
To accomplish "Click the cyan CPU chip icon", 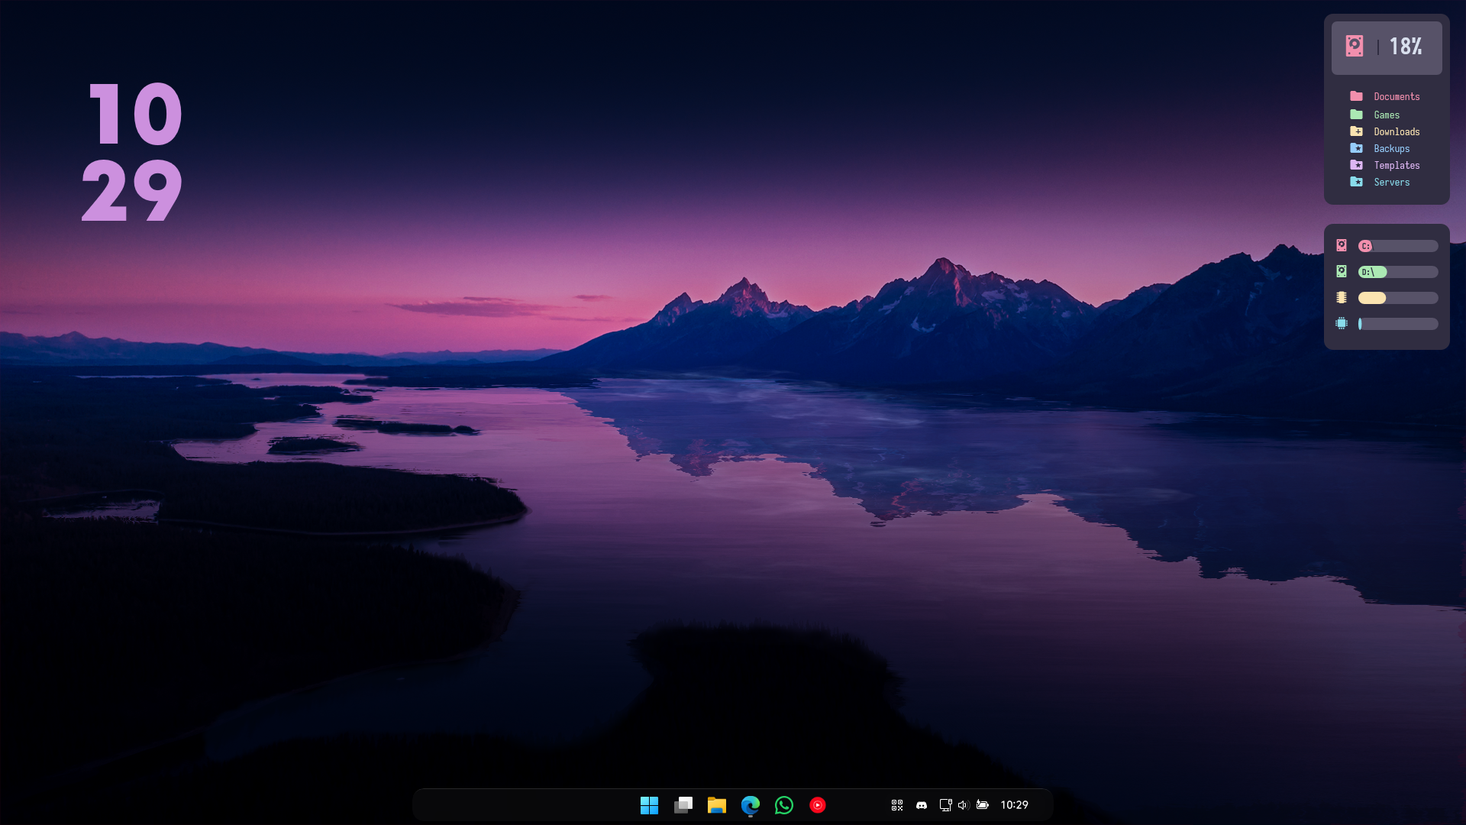I will pos(1342,323).
